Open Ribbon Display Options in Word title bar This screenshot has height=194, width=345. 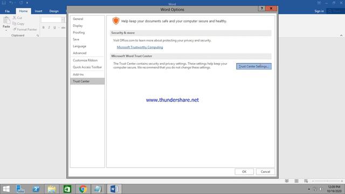(x=319, y=3)
